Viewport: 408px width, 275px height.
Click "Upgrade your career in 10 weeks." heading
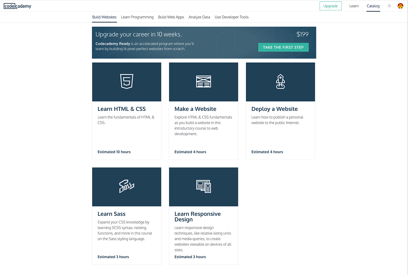pyautogui.click(x=139, y=34)
